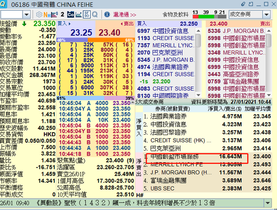
Task: Click the blue information 'i' icon
Action: [x=107, y=15]
